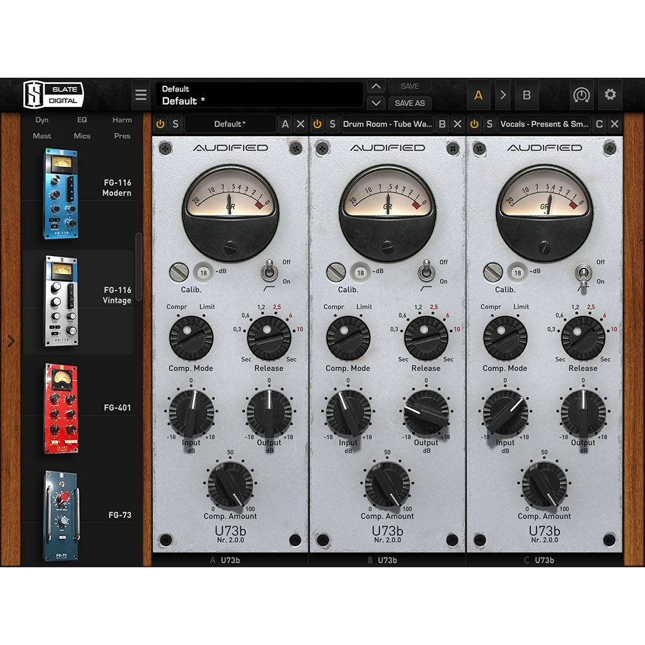Open the Pres category tab

[x=122, y=135]
